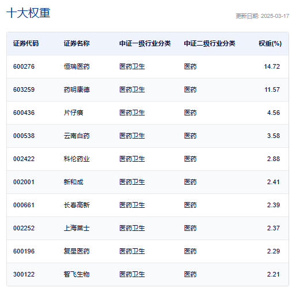Click weight value 11.57
The width and height of the screenshot is (296, 295).
272,89
